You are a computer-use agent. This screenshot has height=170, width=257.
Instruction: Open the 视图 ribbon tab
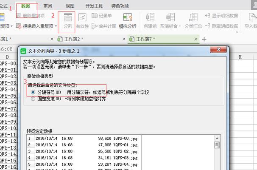(x=70, y=6)
